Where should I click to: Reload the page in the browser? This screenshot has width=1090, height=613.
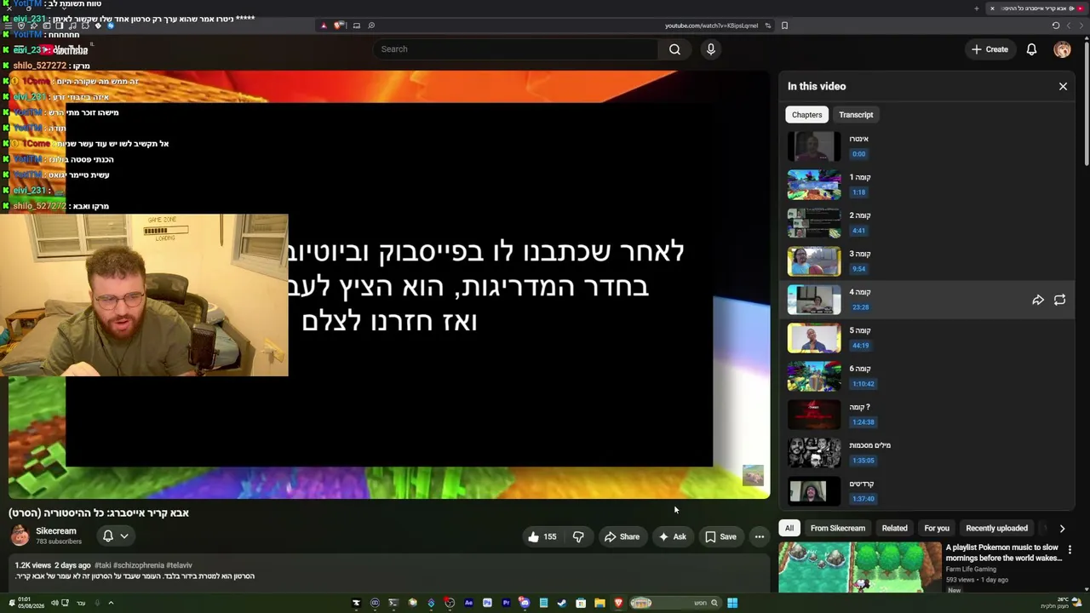1056,26
